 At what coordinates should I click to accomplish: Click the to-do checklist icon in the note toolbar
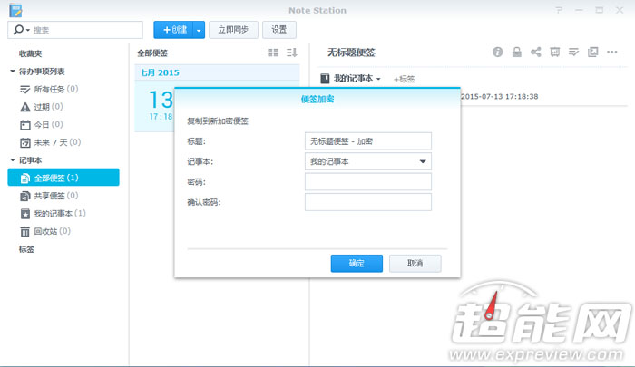(x=574, y=52)
